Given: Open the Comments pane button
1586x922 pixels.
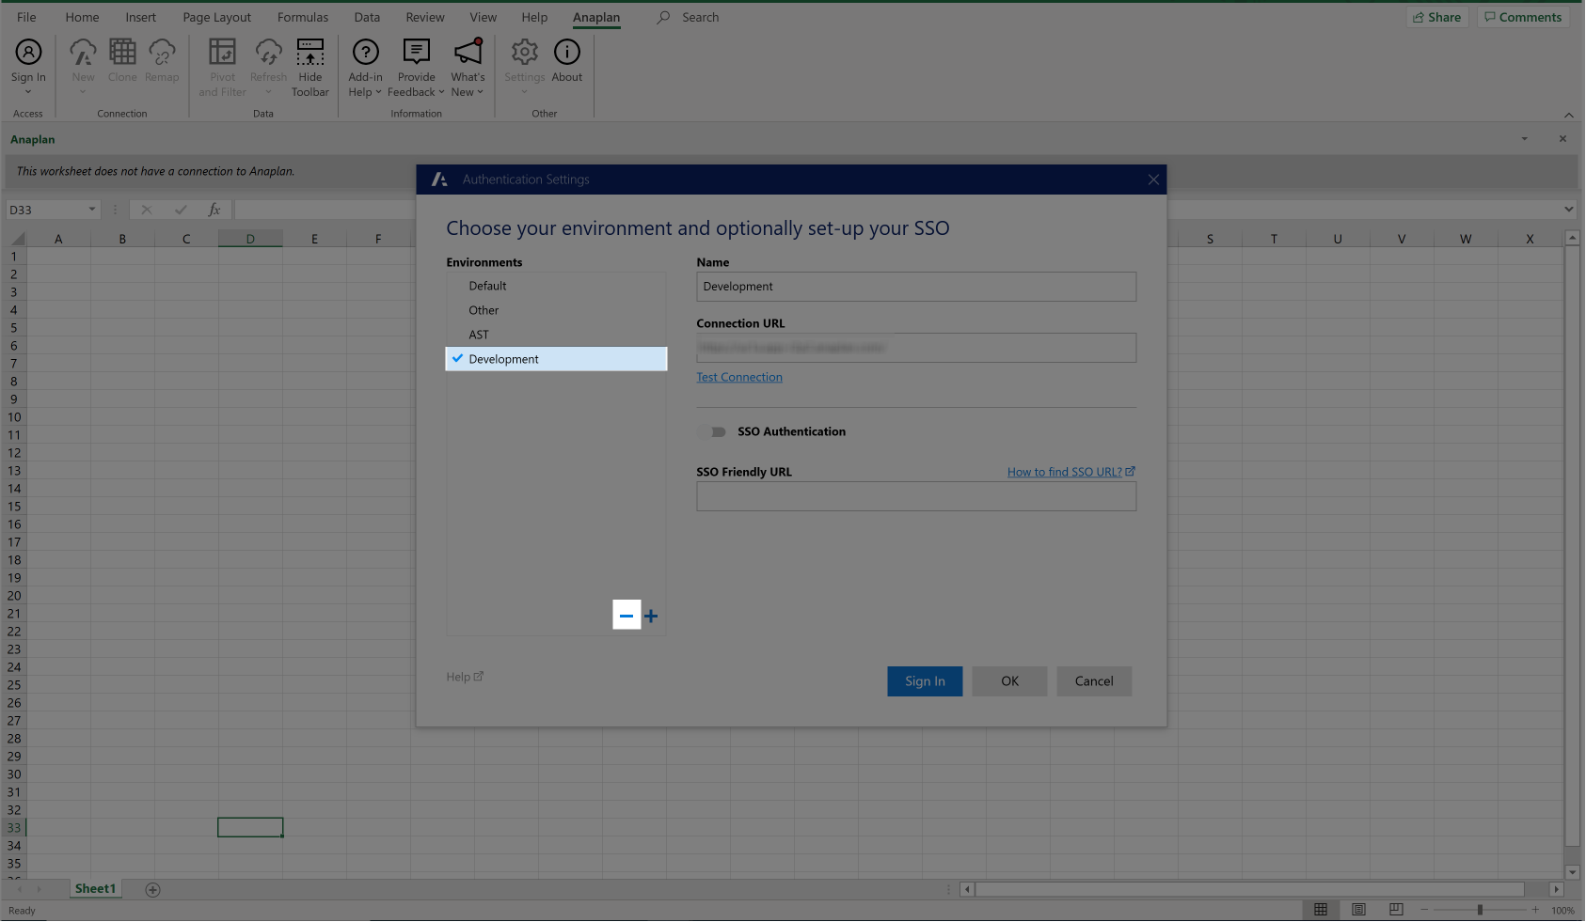Looking at the screenshot, I should (x=1523, y=17).
